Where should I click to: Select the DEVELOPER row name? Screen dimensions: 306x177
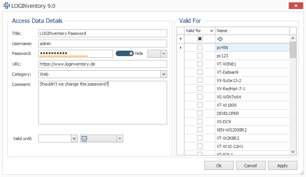(228, 113)
